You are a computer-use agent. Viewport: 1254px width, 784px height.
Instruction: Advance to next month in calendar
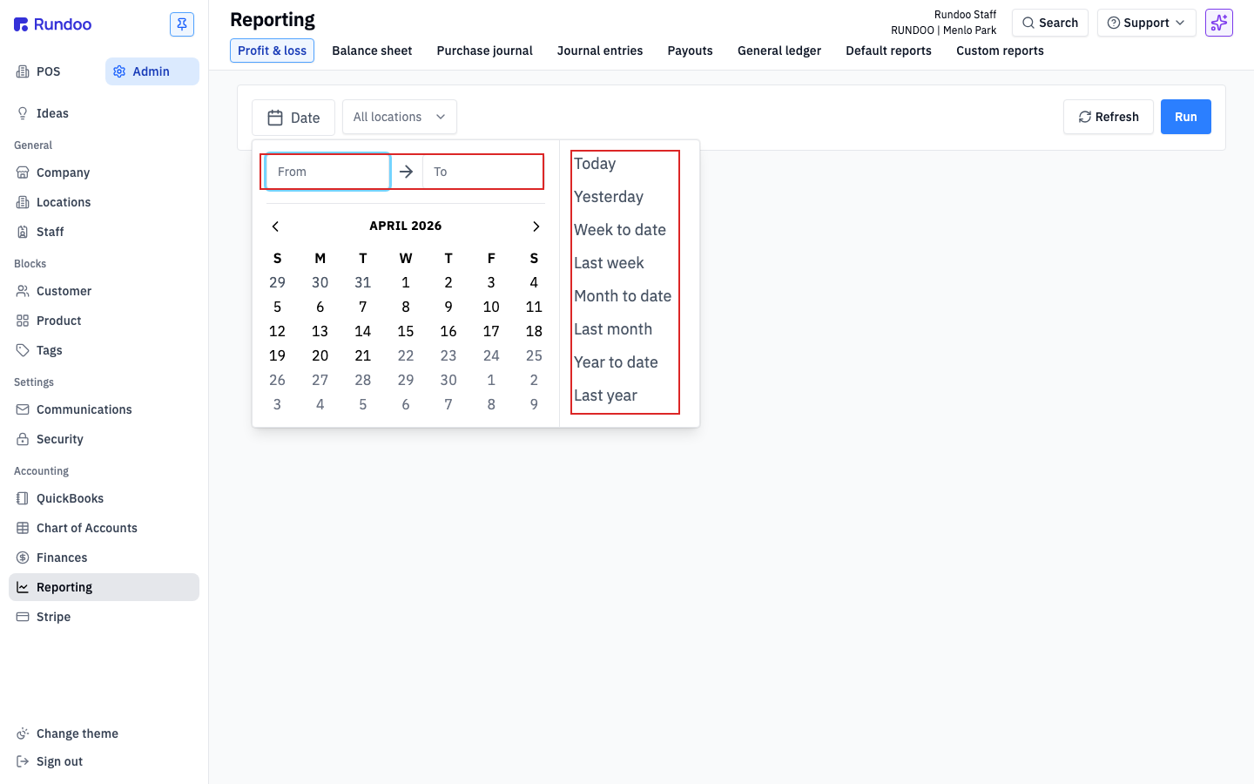[536, 226]
